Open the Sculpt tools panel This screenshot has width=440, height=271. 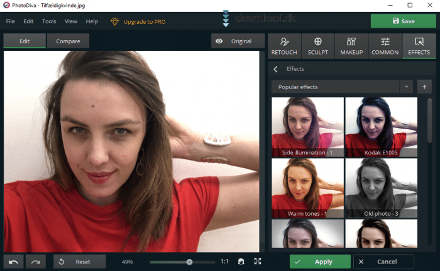(x=317, y=46)
